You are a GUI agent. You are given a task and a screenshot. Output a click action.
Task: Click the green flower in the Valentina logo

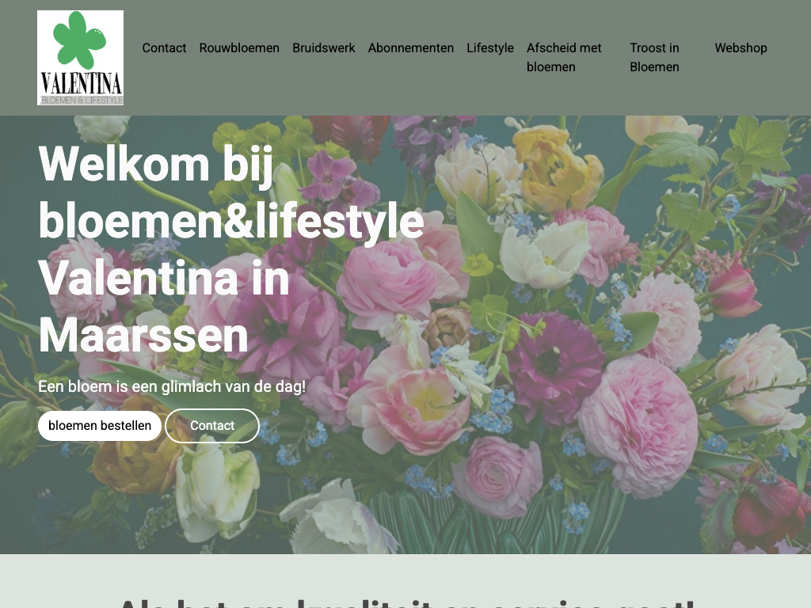[79, 40]
